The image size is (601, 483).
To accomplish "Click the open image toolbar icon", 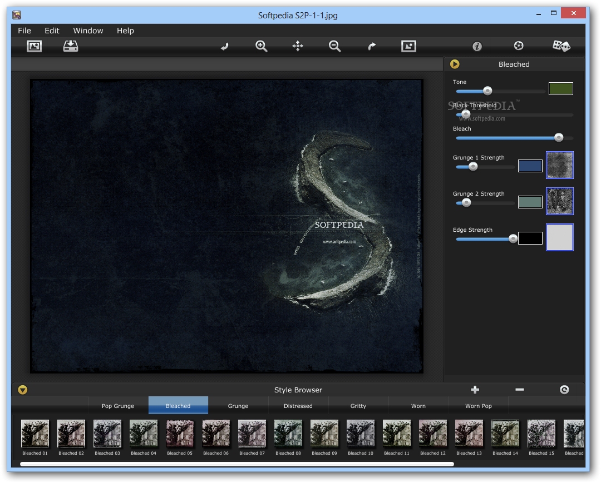I will pyautogui.click(x=34, y=46).
